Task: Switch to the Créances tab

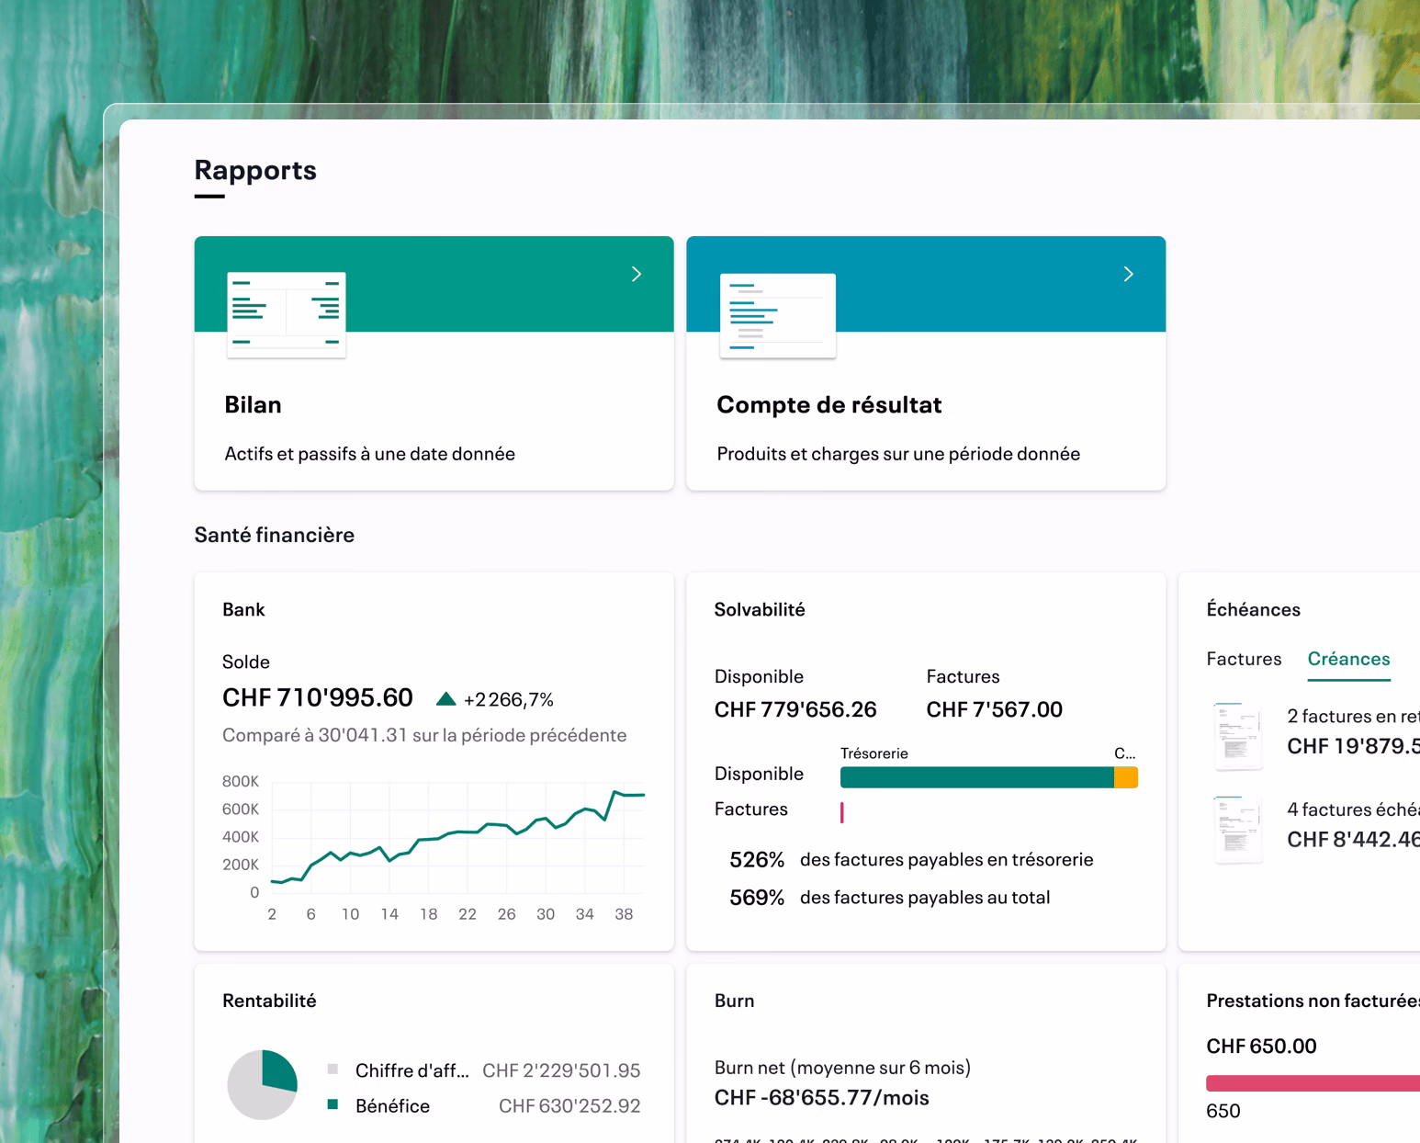Action: pyautogui.click(x=1348, y=659)
